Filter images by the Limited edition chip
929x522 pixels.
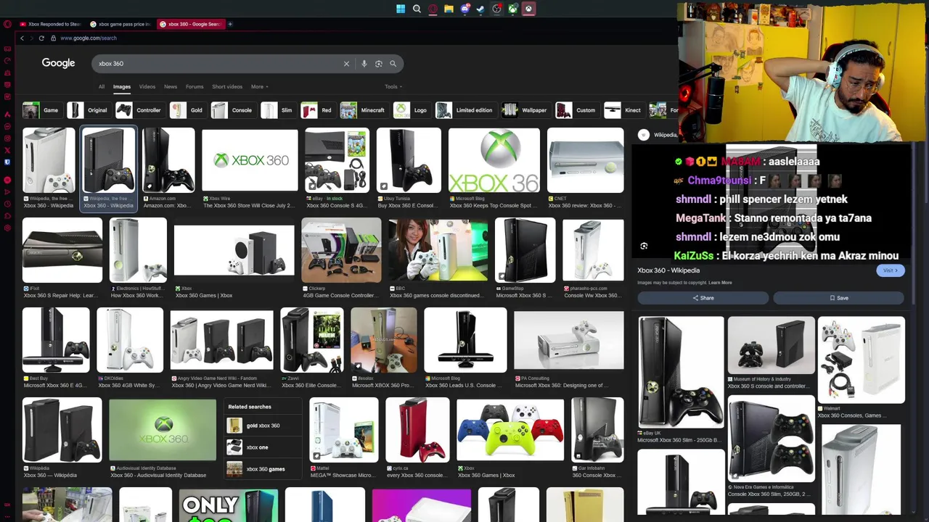point(465,110)
